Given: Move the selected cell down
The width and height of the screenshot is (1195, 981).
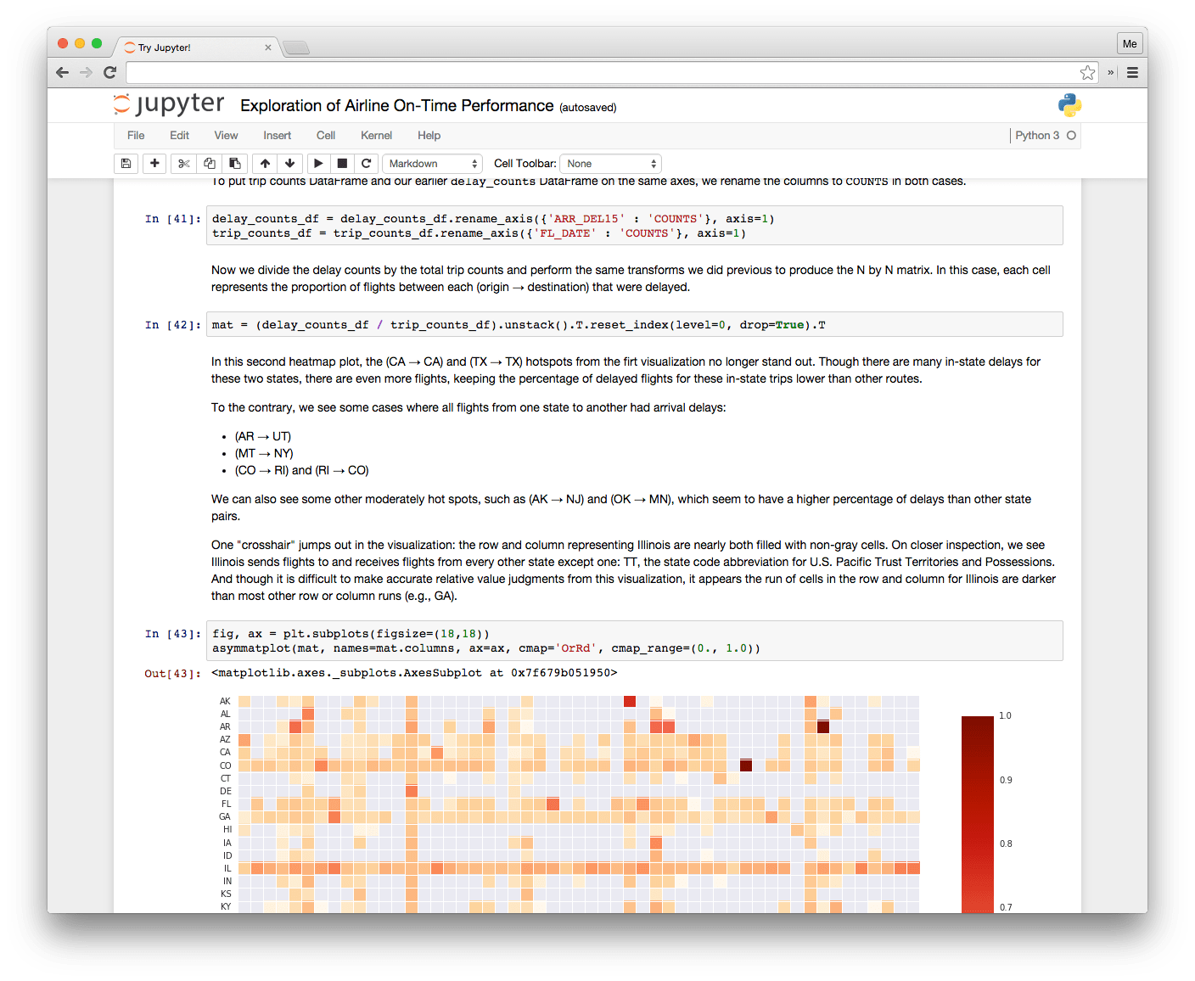Looking at the screenshot, I should (290, 164).
